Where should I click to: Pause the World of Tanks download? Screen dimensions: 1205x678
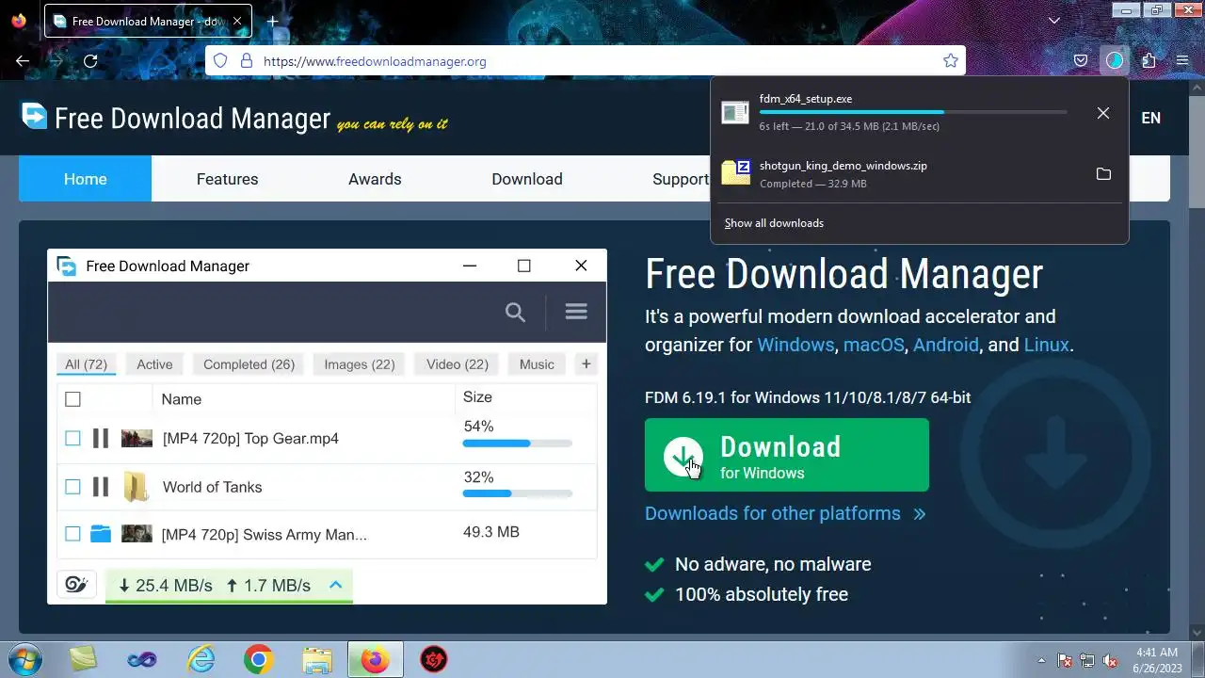click(x=101, y=487)
